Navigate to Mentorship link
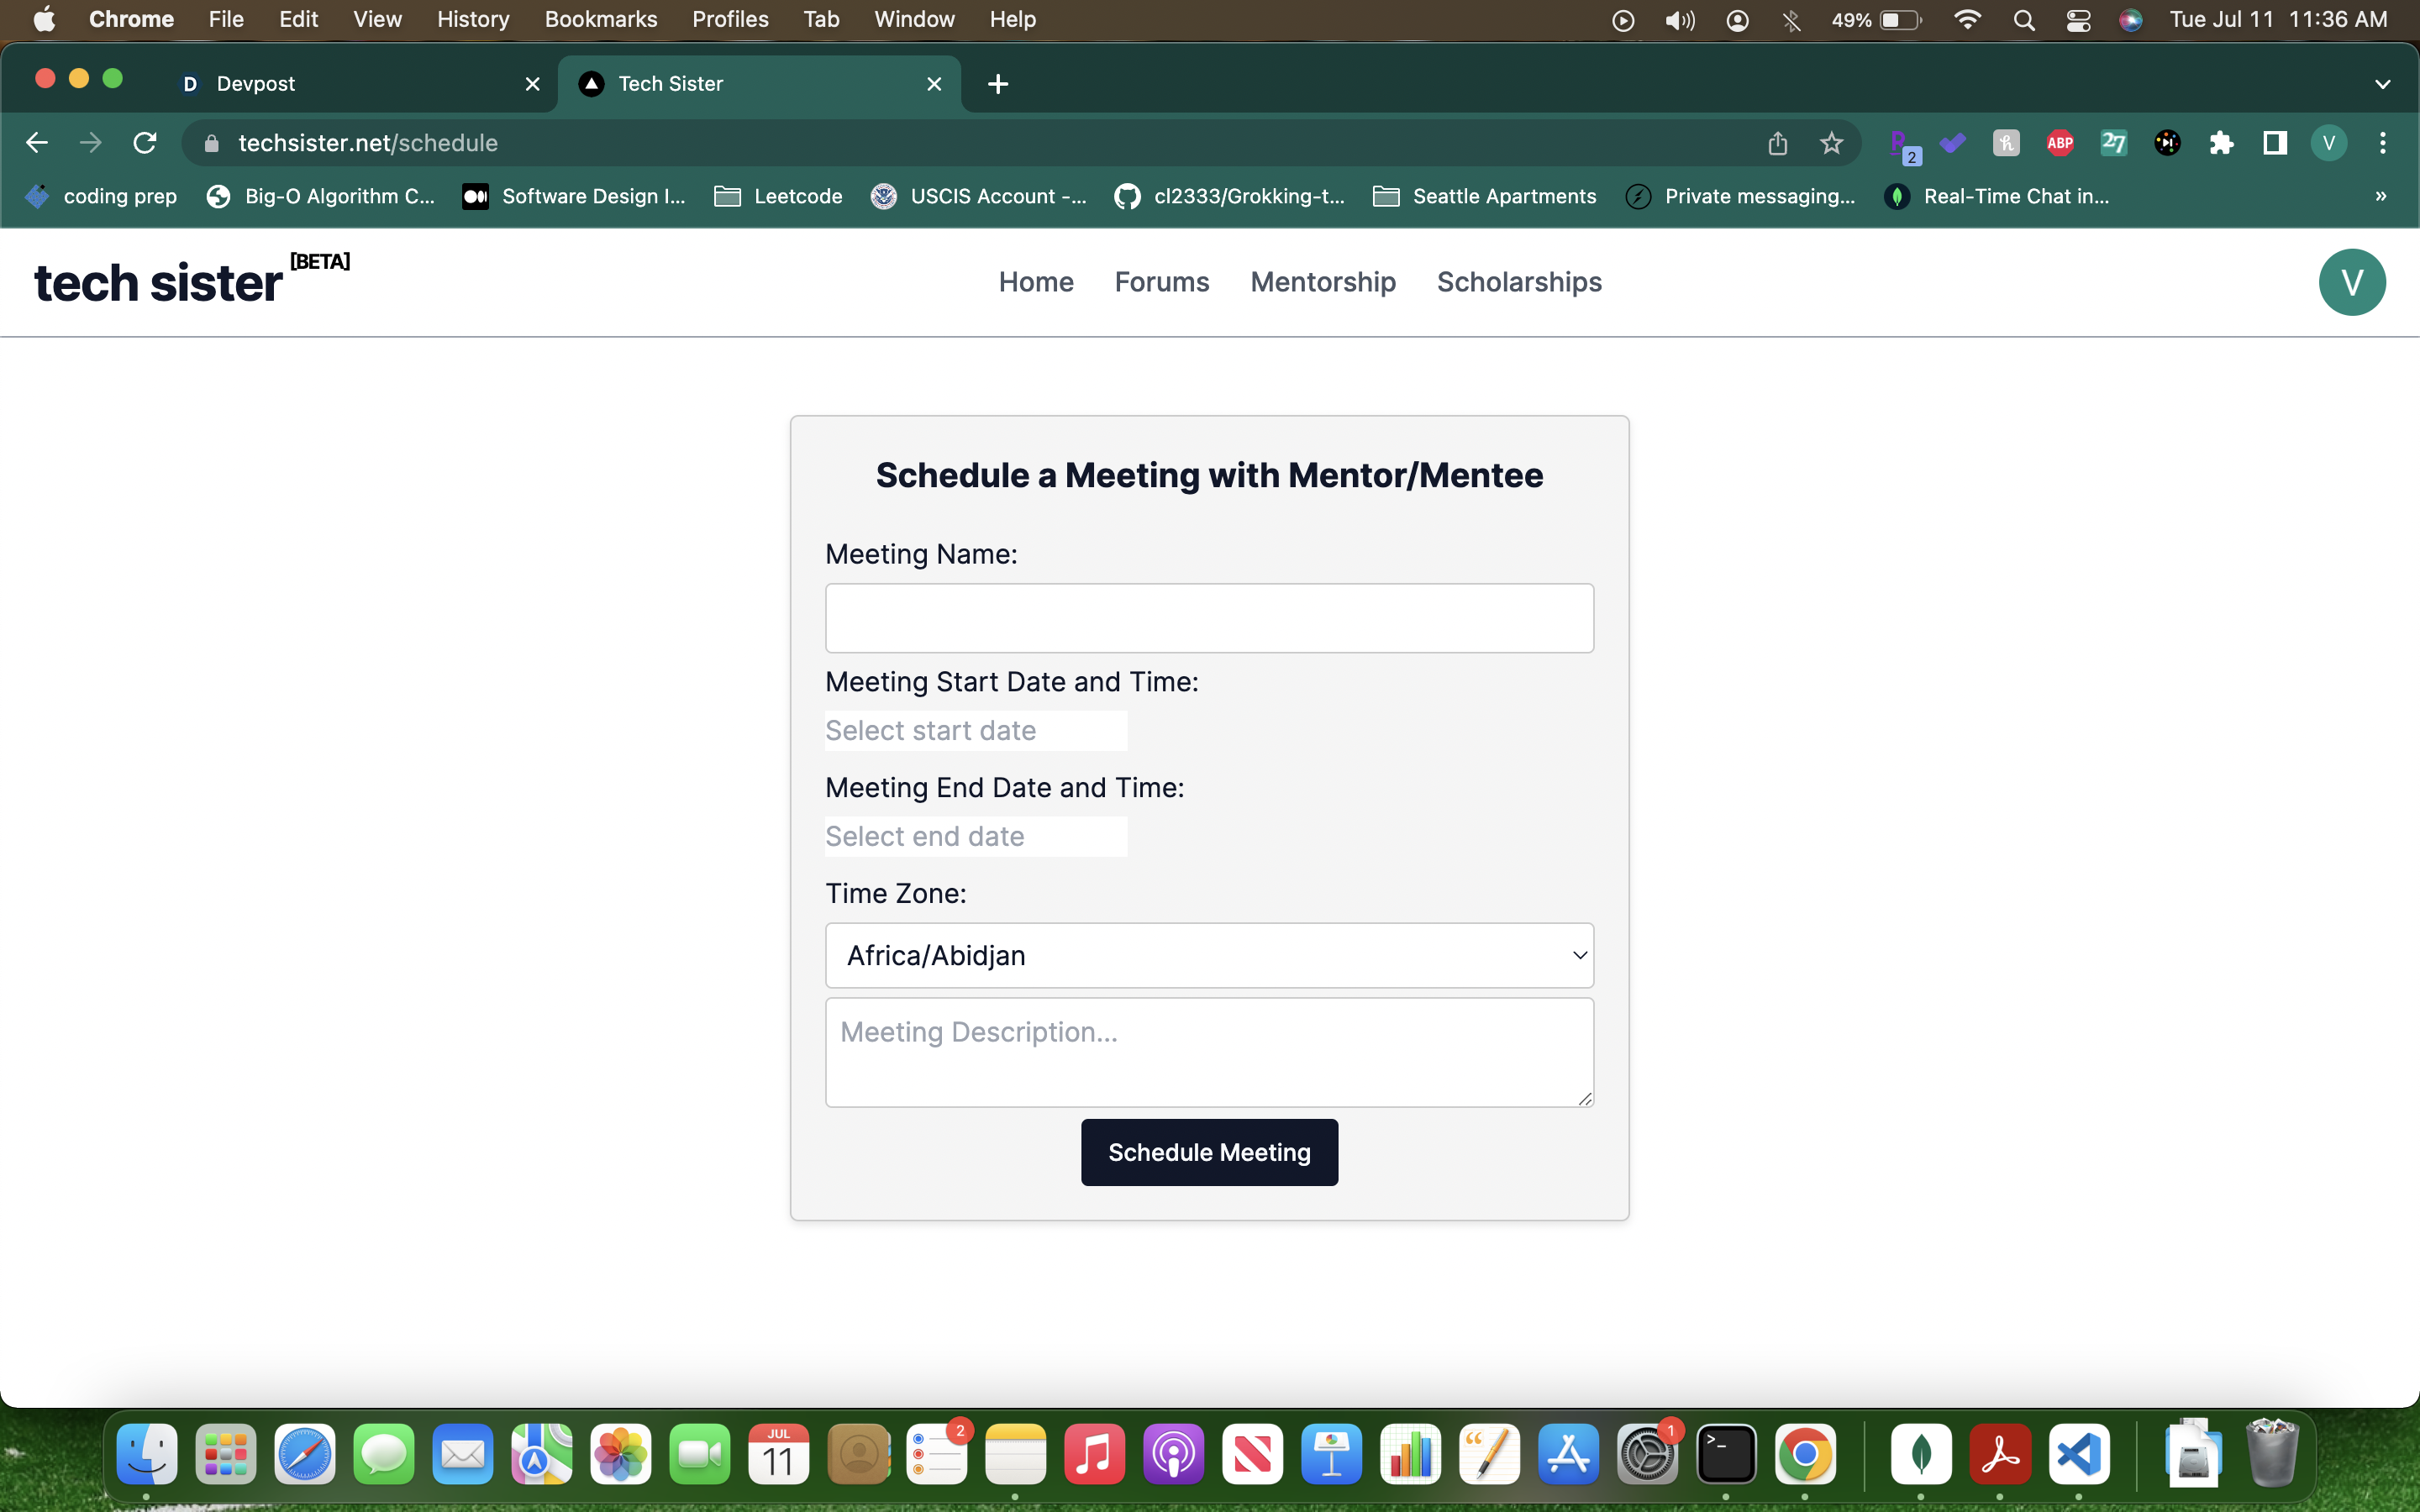 point(1322,282)
